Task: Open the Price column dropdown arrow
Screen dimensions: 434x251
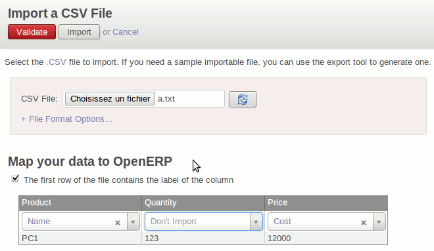Action: click(x=379, y=222)
